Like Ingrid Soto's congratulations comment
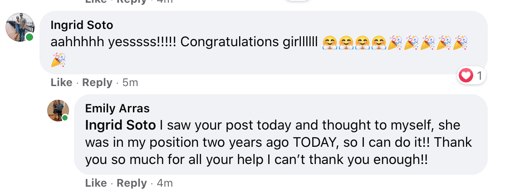The width and height of the screenshot is (510, 193). coord(61,82)
